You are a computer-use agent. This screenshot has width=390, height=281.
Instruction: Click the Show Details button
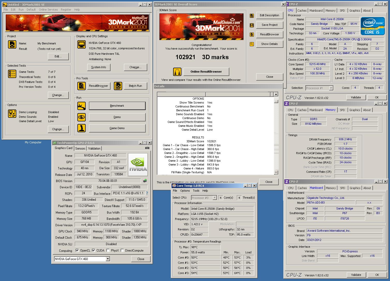pyautogui.click(x=269, y=44)
